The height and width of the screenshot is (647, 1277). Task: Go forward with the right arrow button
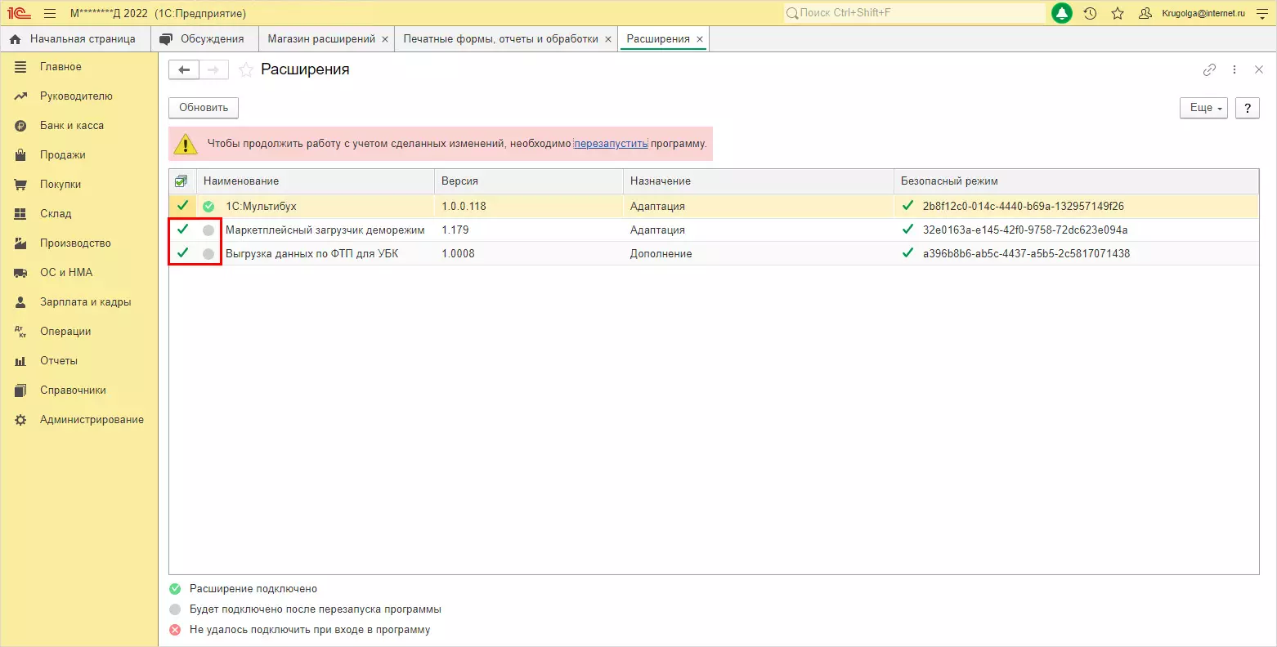pyautogui.click(x=213, y=70)
